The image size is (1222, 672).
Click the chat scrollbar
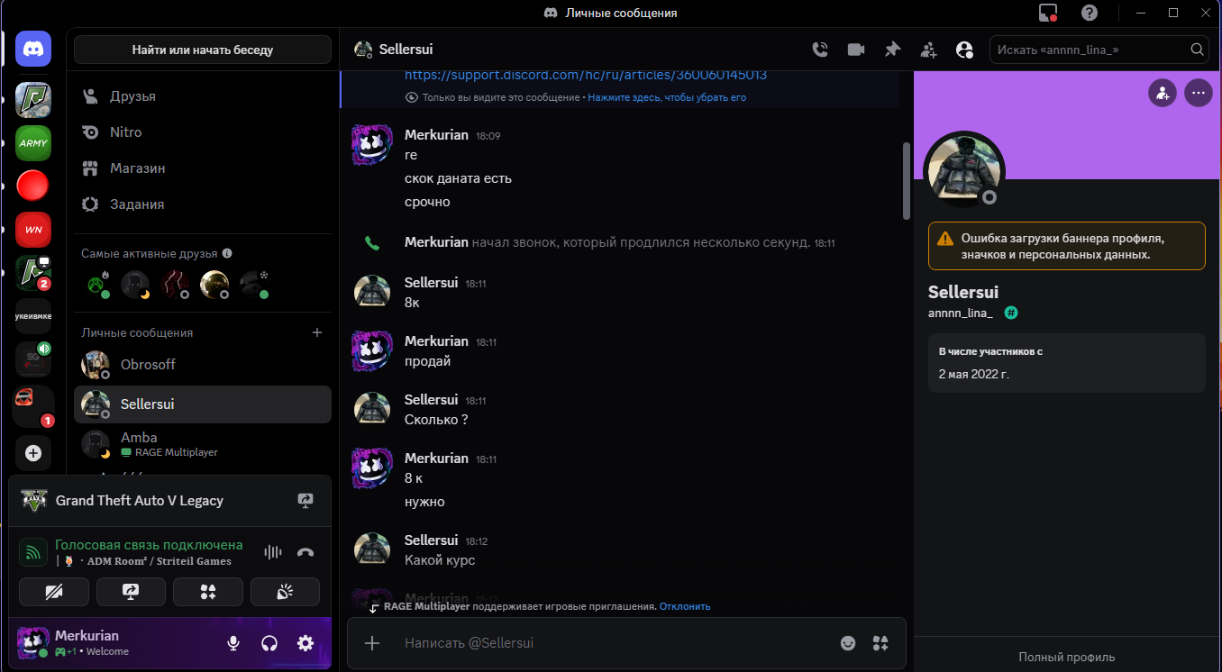pyautogui.click(x=907, y=180)
